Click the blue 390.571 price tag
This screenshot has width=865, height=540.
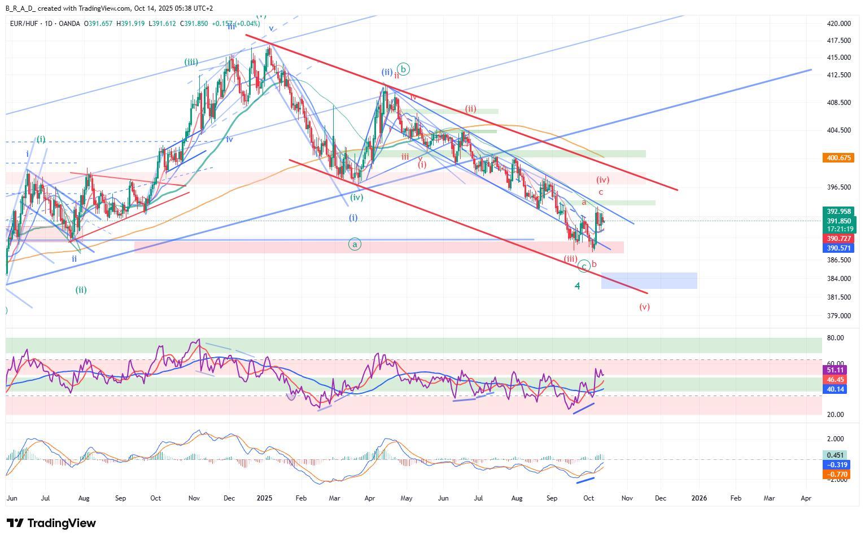click(x=838, y=248)
